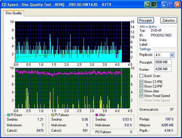Start the scan with Początek button
182x138 pixels.
[146, 20]
